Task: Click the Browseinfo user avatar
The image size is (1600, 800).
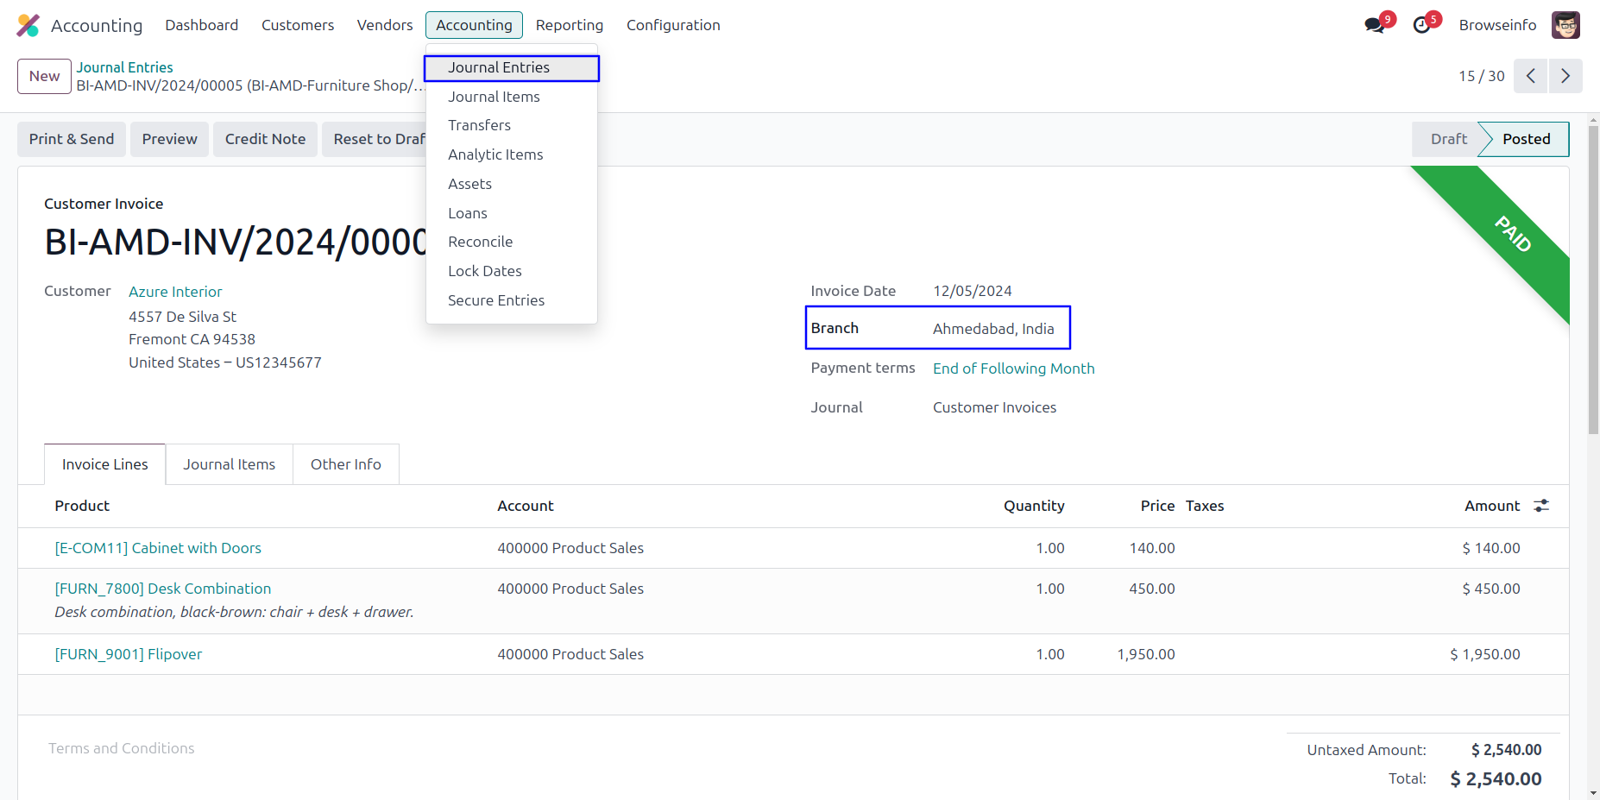Action: tap(1565, 25)
